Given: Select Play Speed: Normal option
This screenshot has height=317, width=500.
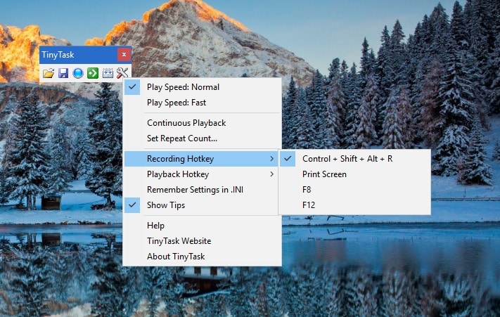Looking at the screenshot, I should 183,87.
